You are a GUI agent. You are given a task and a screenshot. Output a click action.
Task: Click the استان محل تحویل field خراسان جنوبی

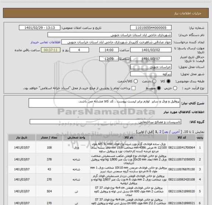(151, 67)
